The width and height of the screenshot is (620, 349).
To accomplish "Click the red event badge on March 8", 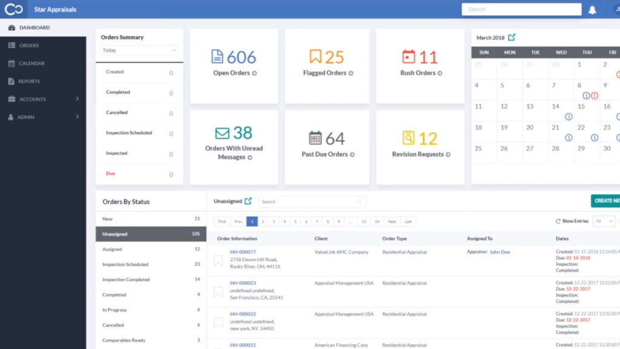I will click(x=595, y=96).
